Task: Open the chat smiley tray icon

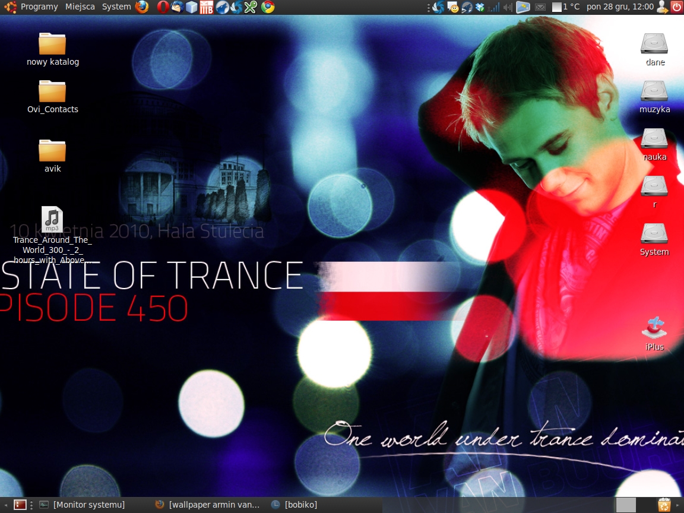Action: 453,7
